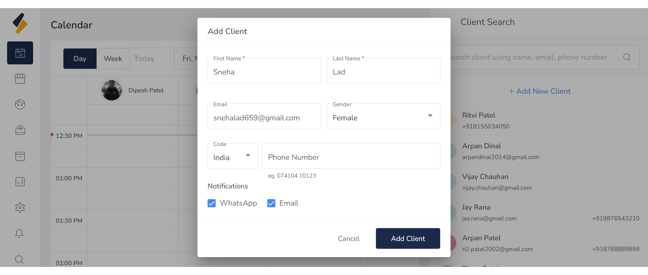Image resolution: width=648 pixels, height=275 pixels.
Task: Click Dipesh Patel's avatar thumbnail
Action: coord(112,90)
